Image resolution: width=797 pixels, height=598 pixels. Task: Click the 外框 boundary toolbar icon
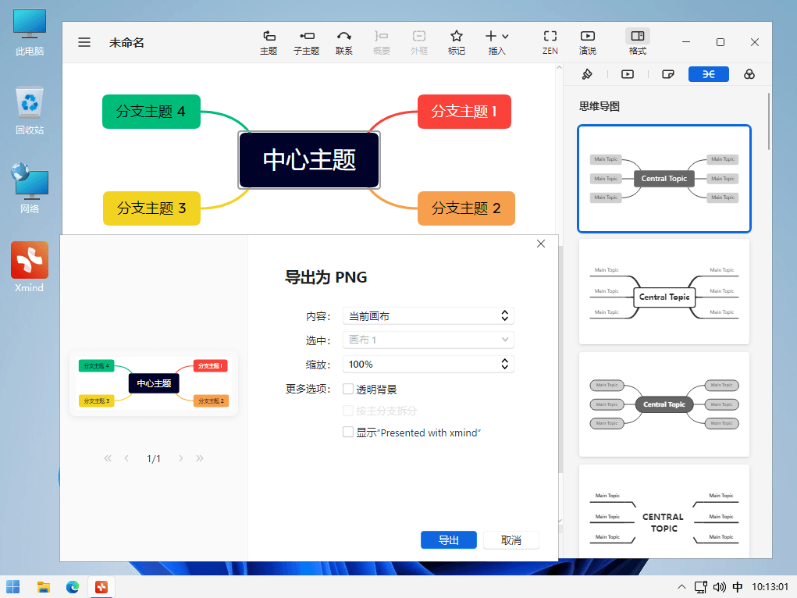click(x=419, y=43)
